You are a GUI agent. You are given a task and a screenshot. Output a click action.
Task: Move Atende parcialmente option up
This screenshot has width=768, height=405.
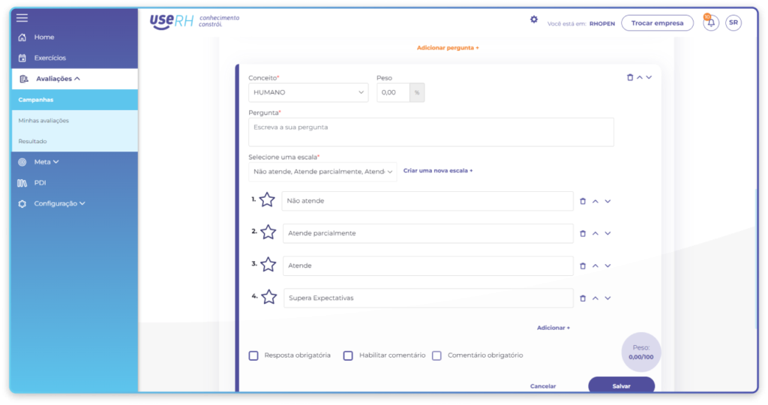(x=595, y=233)
